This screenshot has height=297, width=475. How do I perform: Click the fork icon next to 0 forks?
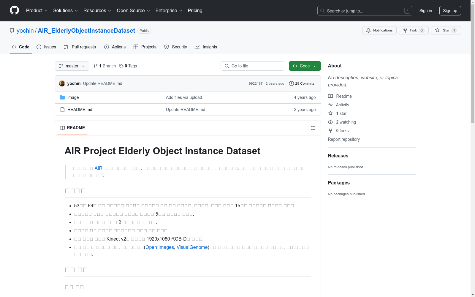(x=330, y=131)
